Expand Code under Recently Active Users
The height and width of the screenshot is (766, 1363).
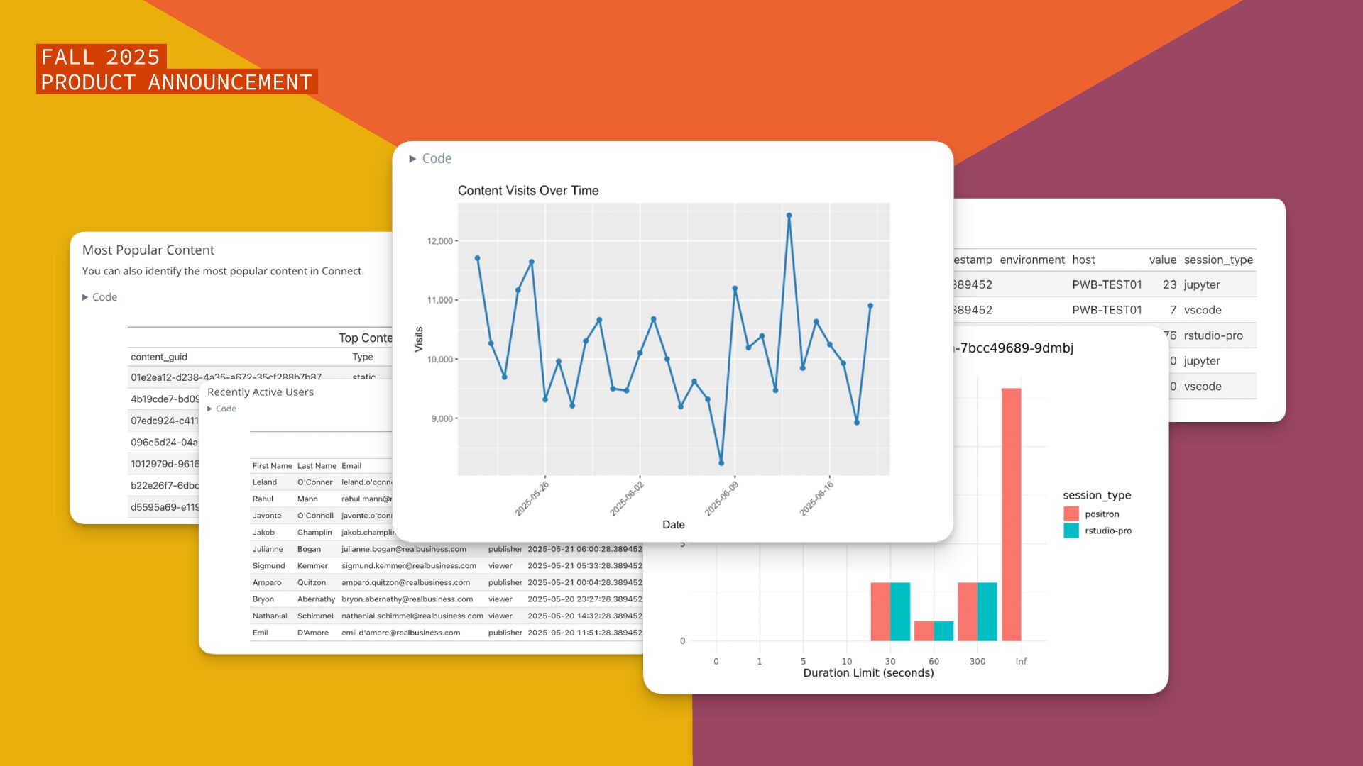[221, 409]
